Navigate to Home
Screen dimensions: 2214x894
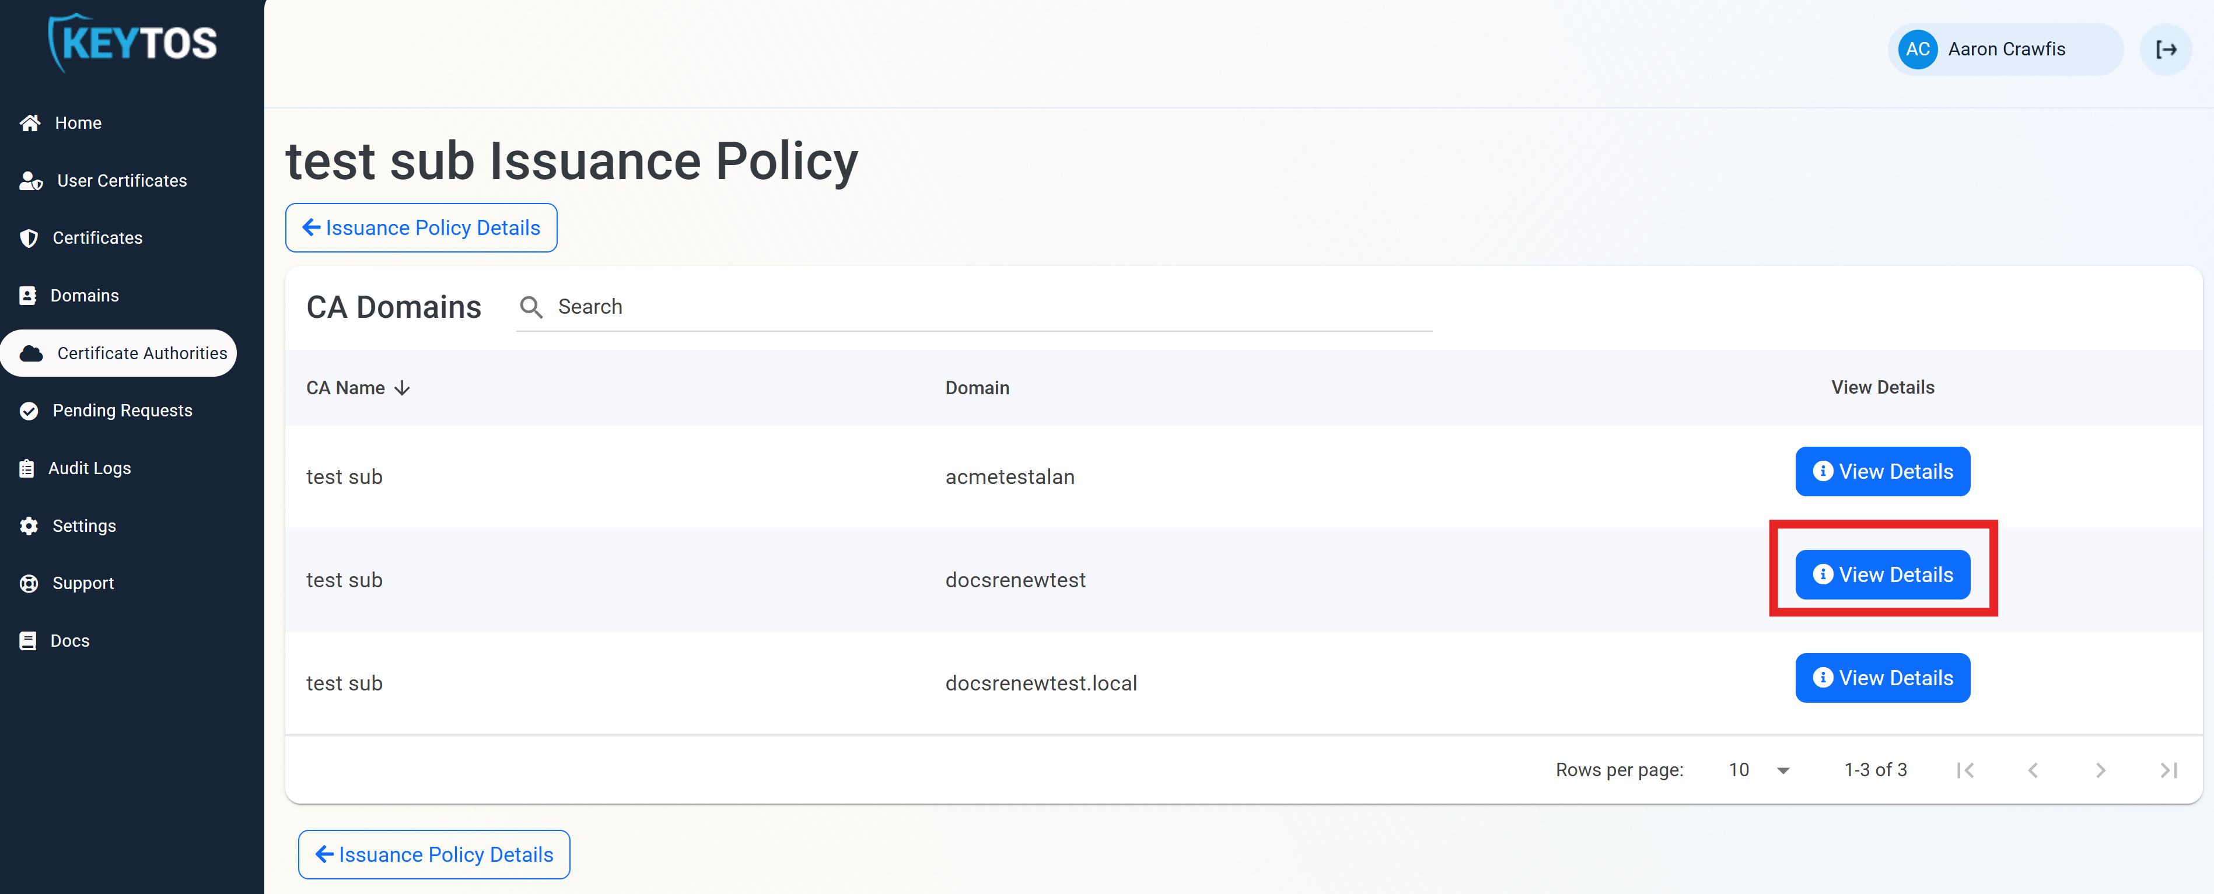(x=78, y=123)
